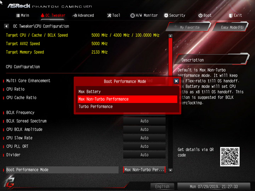Select the CPU Slew Rate label
This screenshot has height=191, width=255.
click(x=19, y=138)
